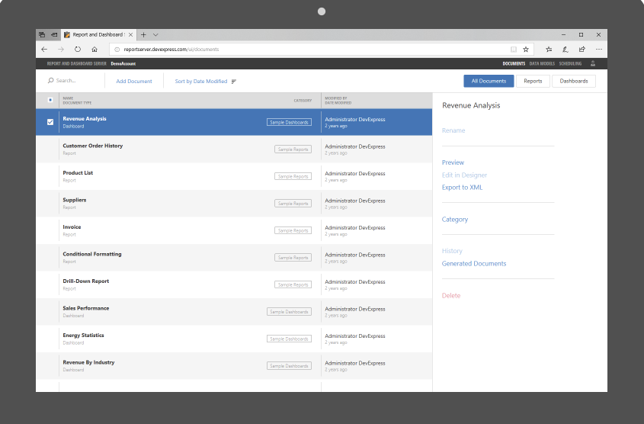Preview the Revenue Analysis document
This screenshot has height=424, width=644.
point(453,162)
